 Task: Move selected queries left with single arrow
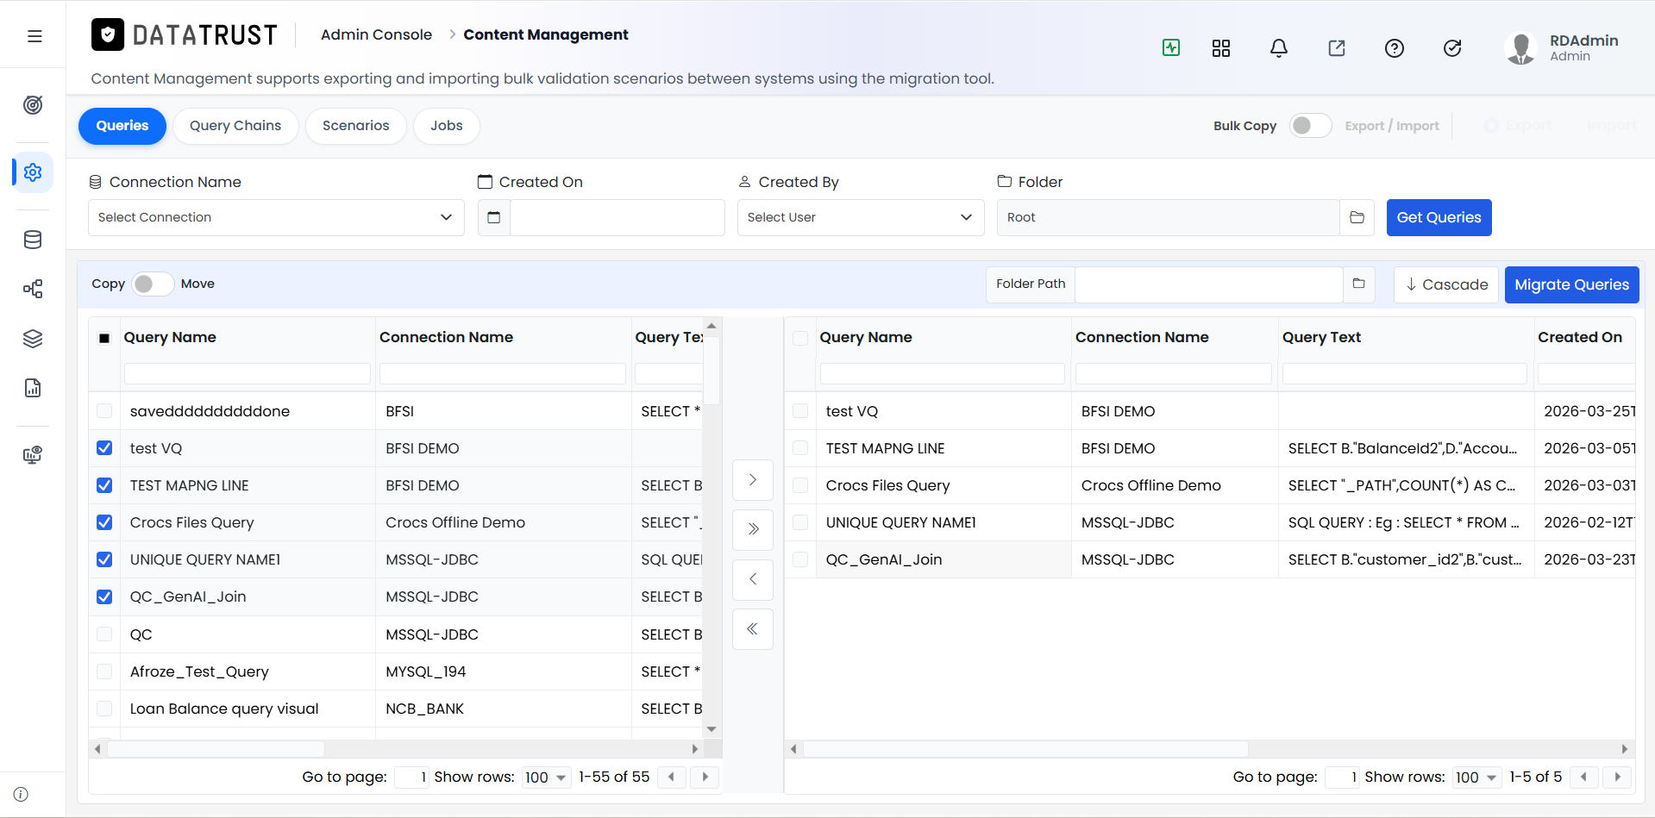pyautogui.click(x=753, y=579)
